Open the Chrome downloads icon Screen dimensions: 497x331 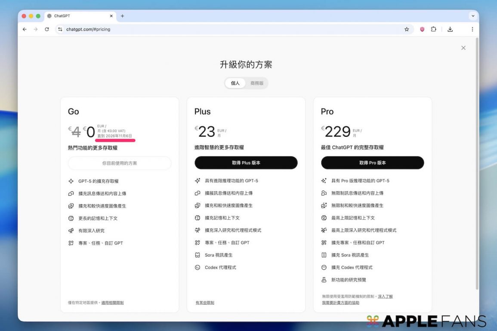[450, 29]
